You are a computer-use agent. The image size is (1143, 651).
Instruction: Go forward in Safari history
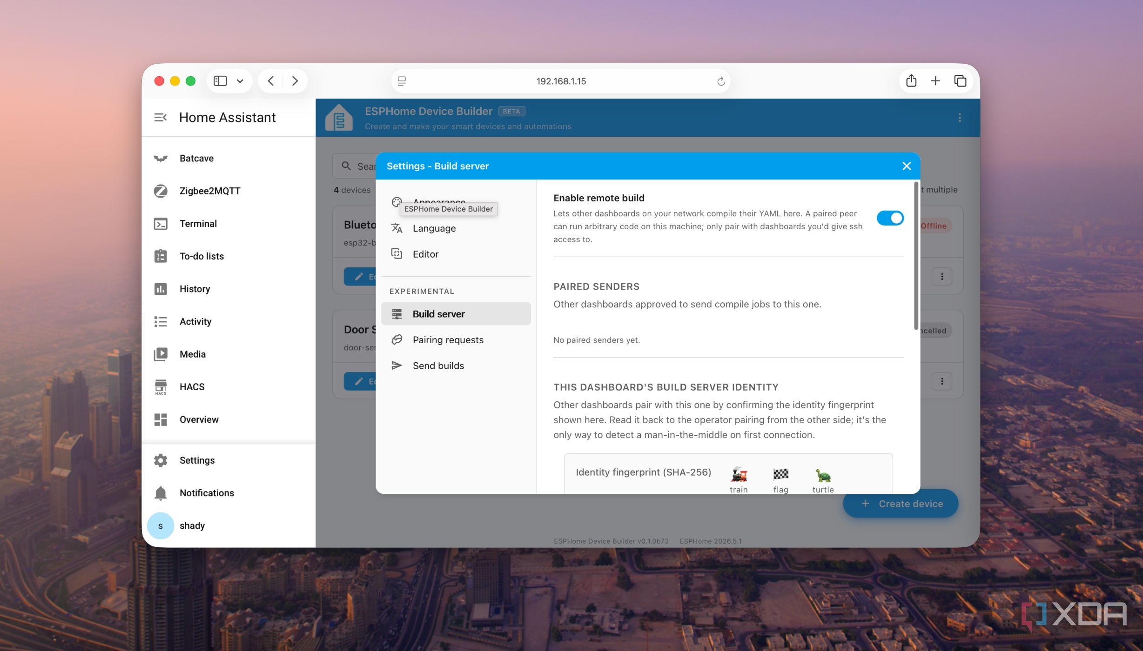click(x=295, y=81)
